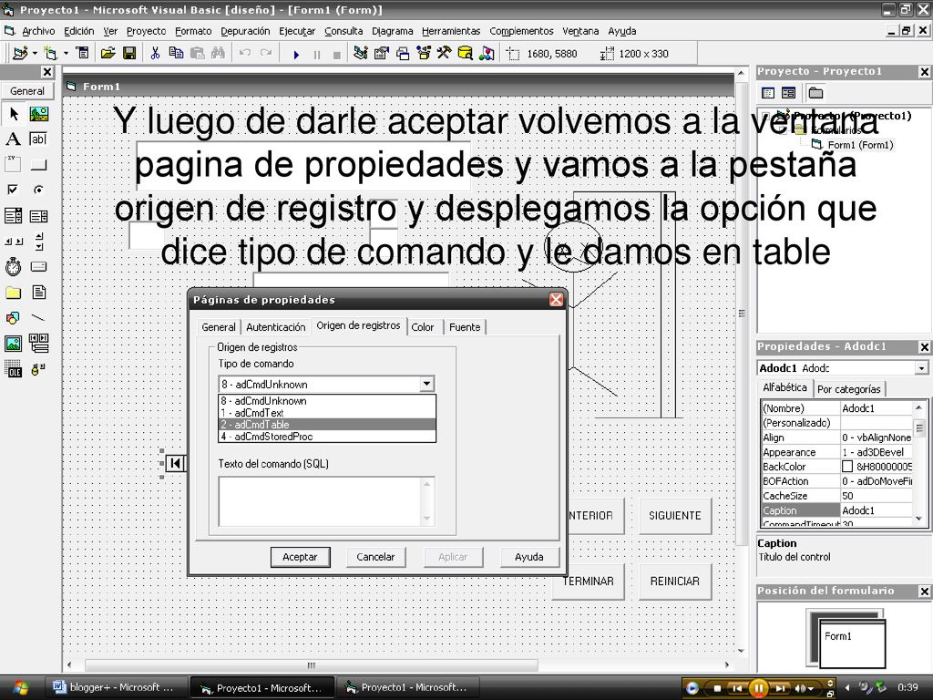
Task: Pause playback in taskbar media player
Action: (x=759, y=688)
